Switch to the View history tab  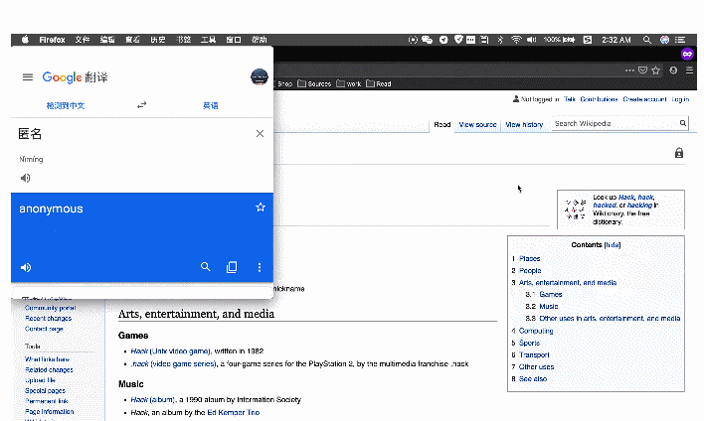pyautogui.click(x=524, y=125)
